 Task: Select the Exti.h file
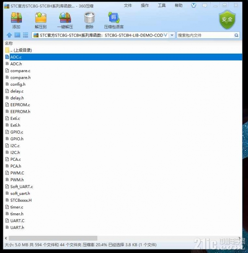(x=123, y=125)
